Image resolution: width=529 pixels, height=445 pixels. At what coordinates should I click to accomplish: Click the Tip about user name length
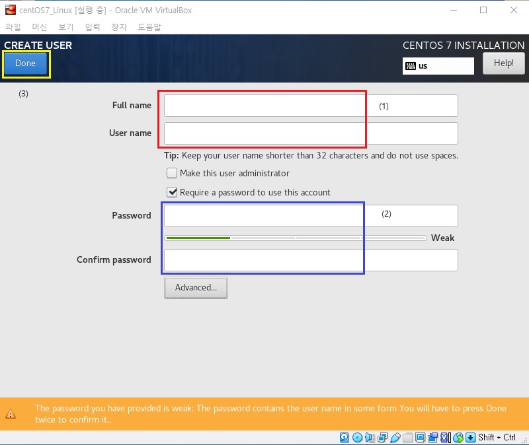coord(311,155)
